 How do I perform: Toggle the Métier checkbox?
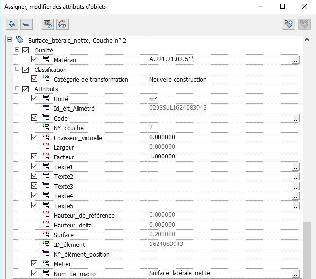click(34, 263)
